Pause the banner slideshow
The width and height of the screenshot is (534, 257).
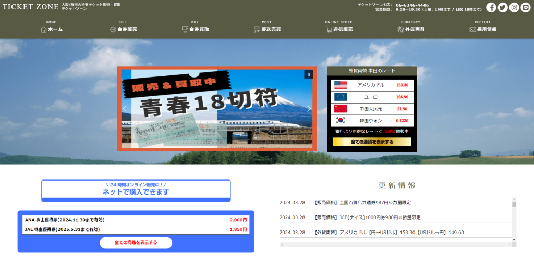pos(308,74)
